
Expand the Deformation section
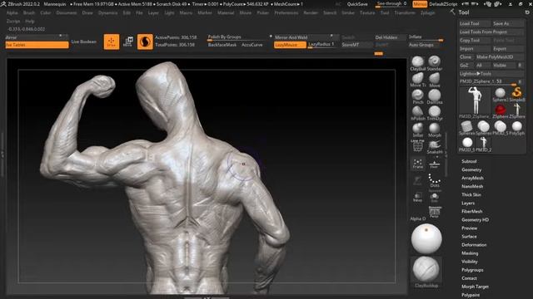pos(474,245)
